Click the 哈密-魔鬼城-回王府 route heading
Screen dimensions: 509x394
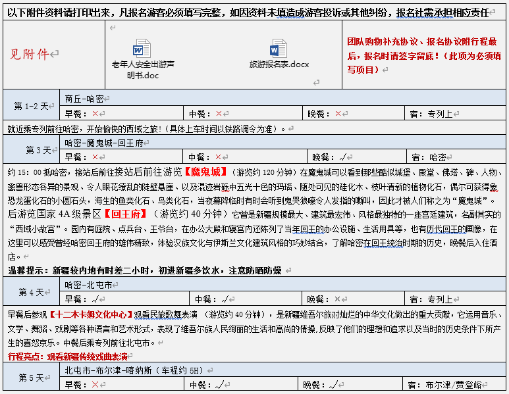[104, 143]
